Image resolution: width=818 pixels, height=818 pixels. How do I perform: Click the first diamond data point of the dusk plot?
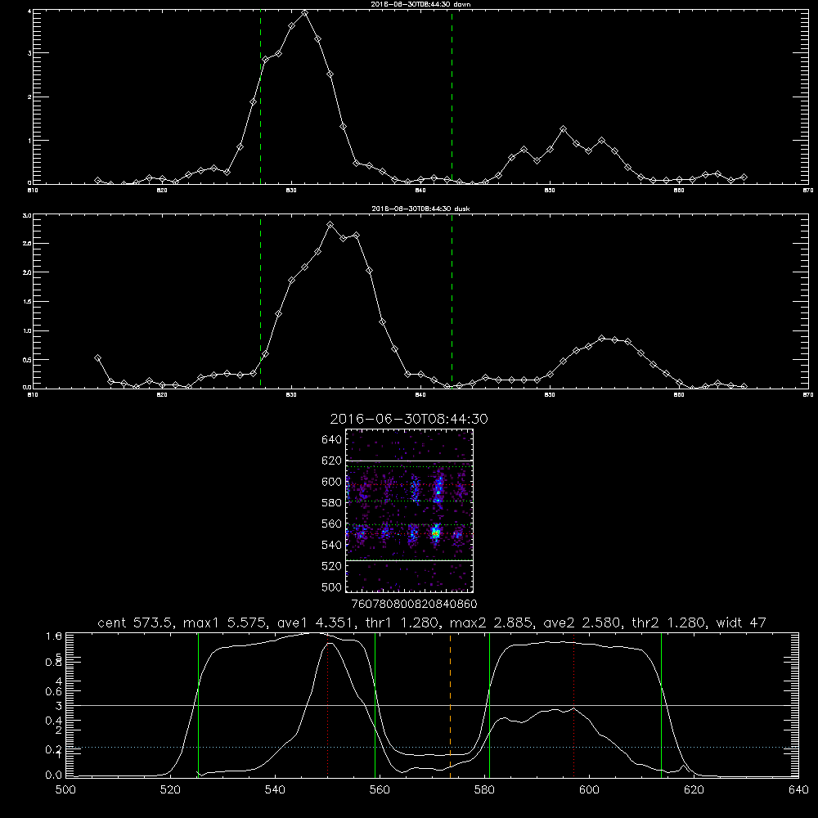click(x=97, y=358)
